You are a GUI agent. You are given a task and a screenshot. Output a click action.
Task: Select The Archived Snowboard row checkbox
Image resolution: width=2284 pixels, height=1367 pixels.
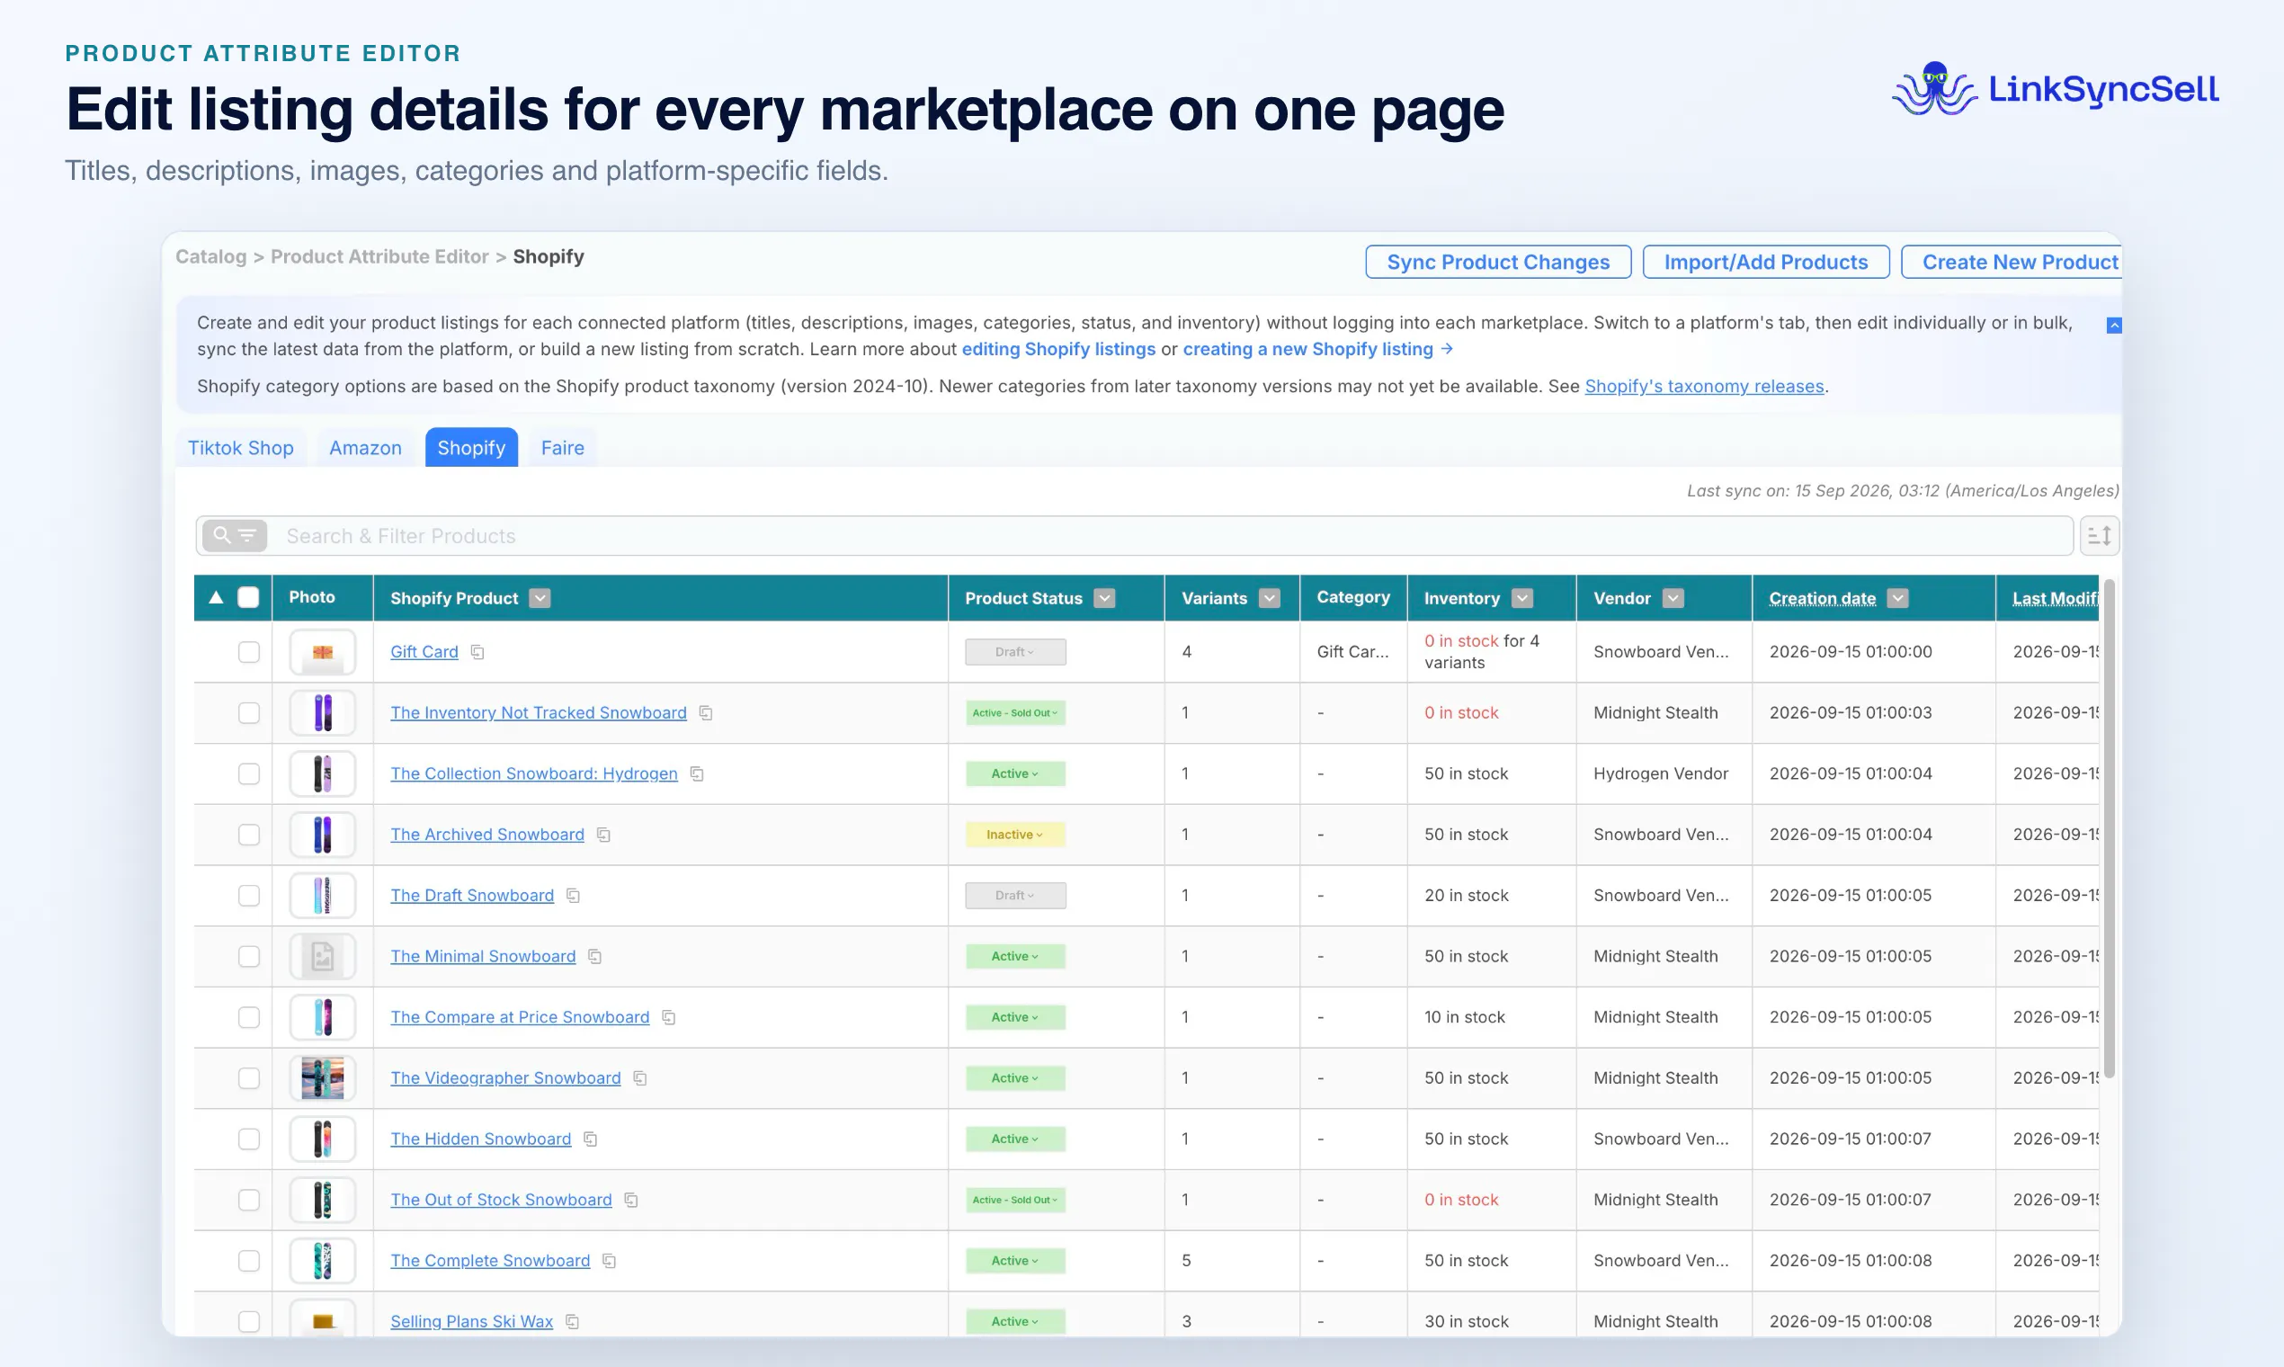click(249, 835)
